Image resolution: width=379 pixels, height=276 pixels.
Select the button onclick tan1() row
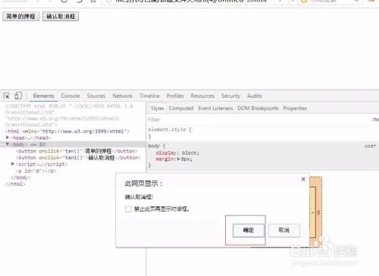tap(78, 158)
